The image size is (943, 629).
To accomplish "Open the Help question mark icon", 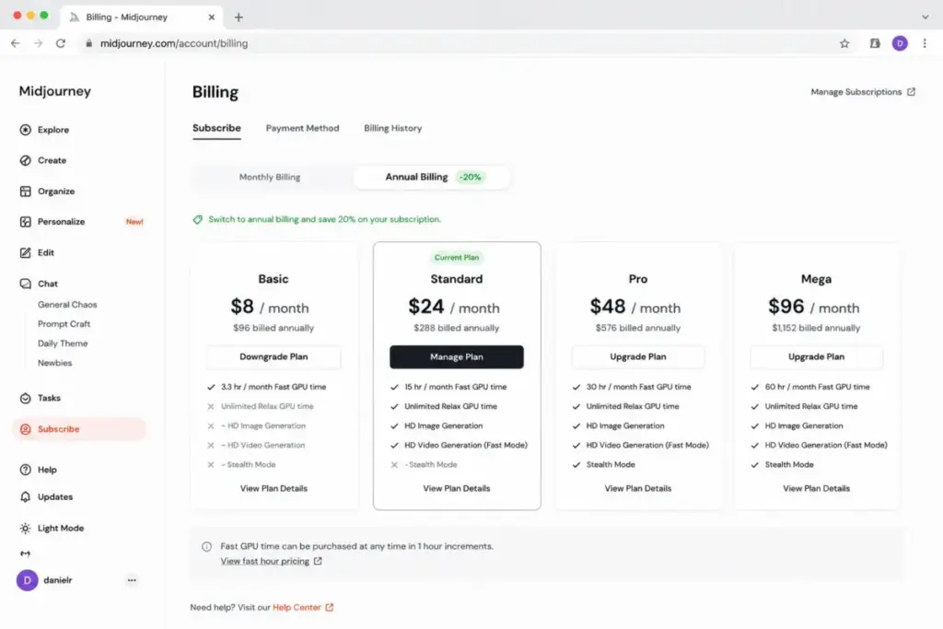I will pos(25,470).
